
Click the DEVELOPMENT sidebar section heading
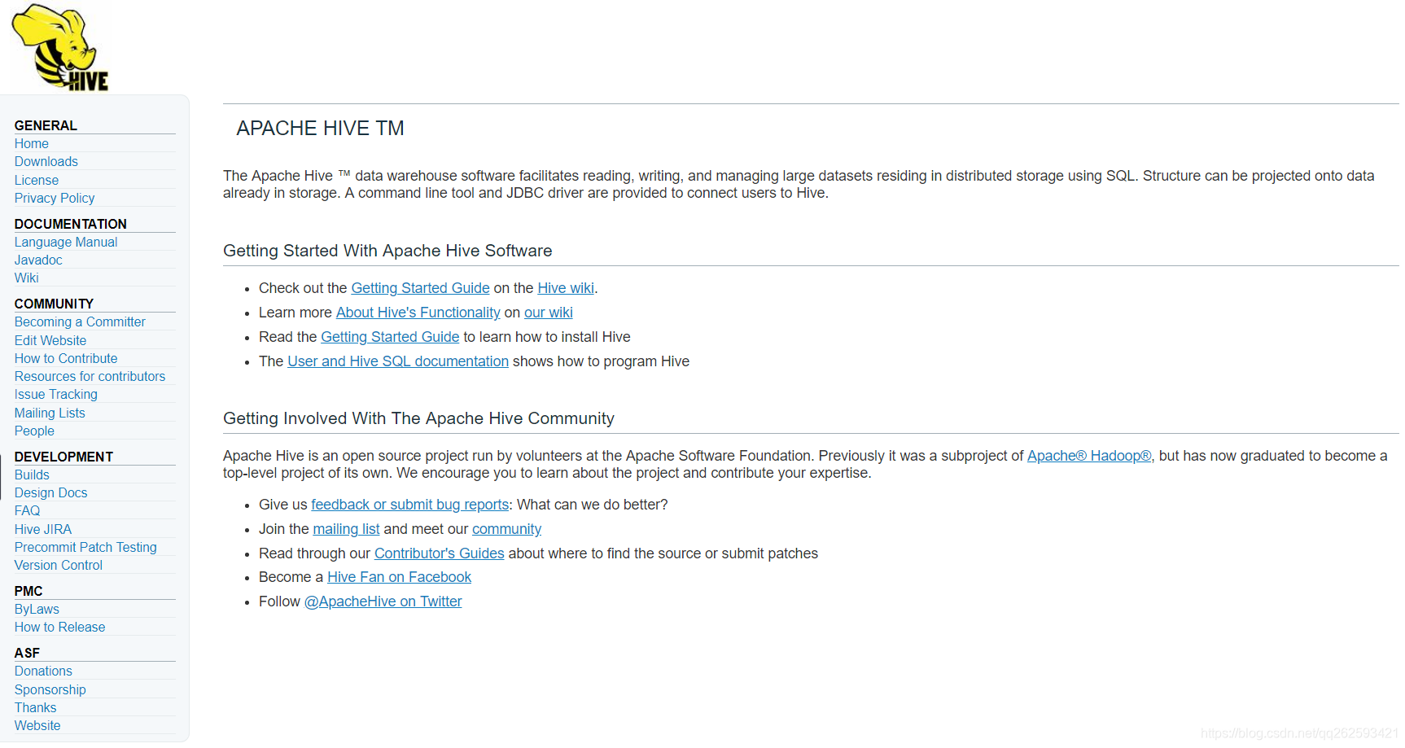coord(63,457)
